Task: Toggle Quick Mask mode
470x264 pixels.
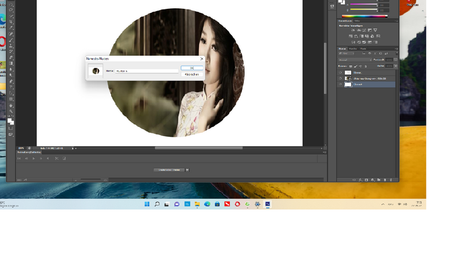Action: (x=11, y=128)
